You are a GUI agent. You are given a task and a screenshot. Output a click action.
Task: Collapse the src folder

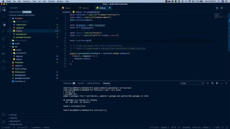click(16, 47)
